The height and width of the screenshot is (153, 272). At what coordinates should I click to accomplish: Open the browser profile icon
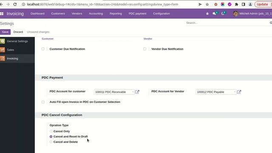250,4
